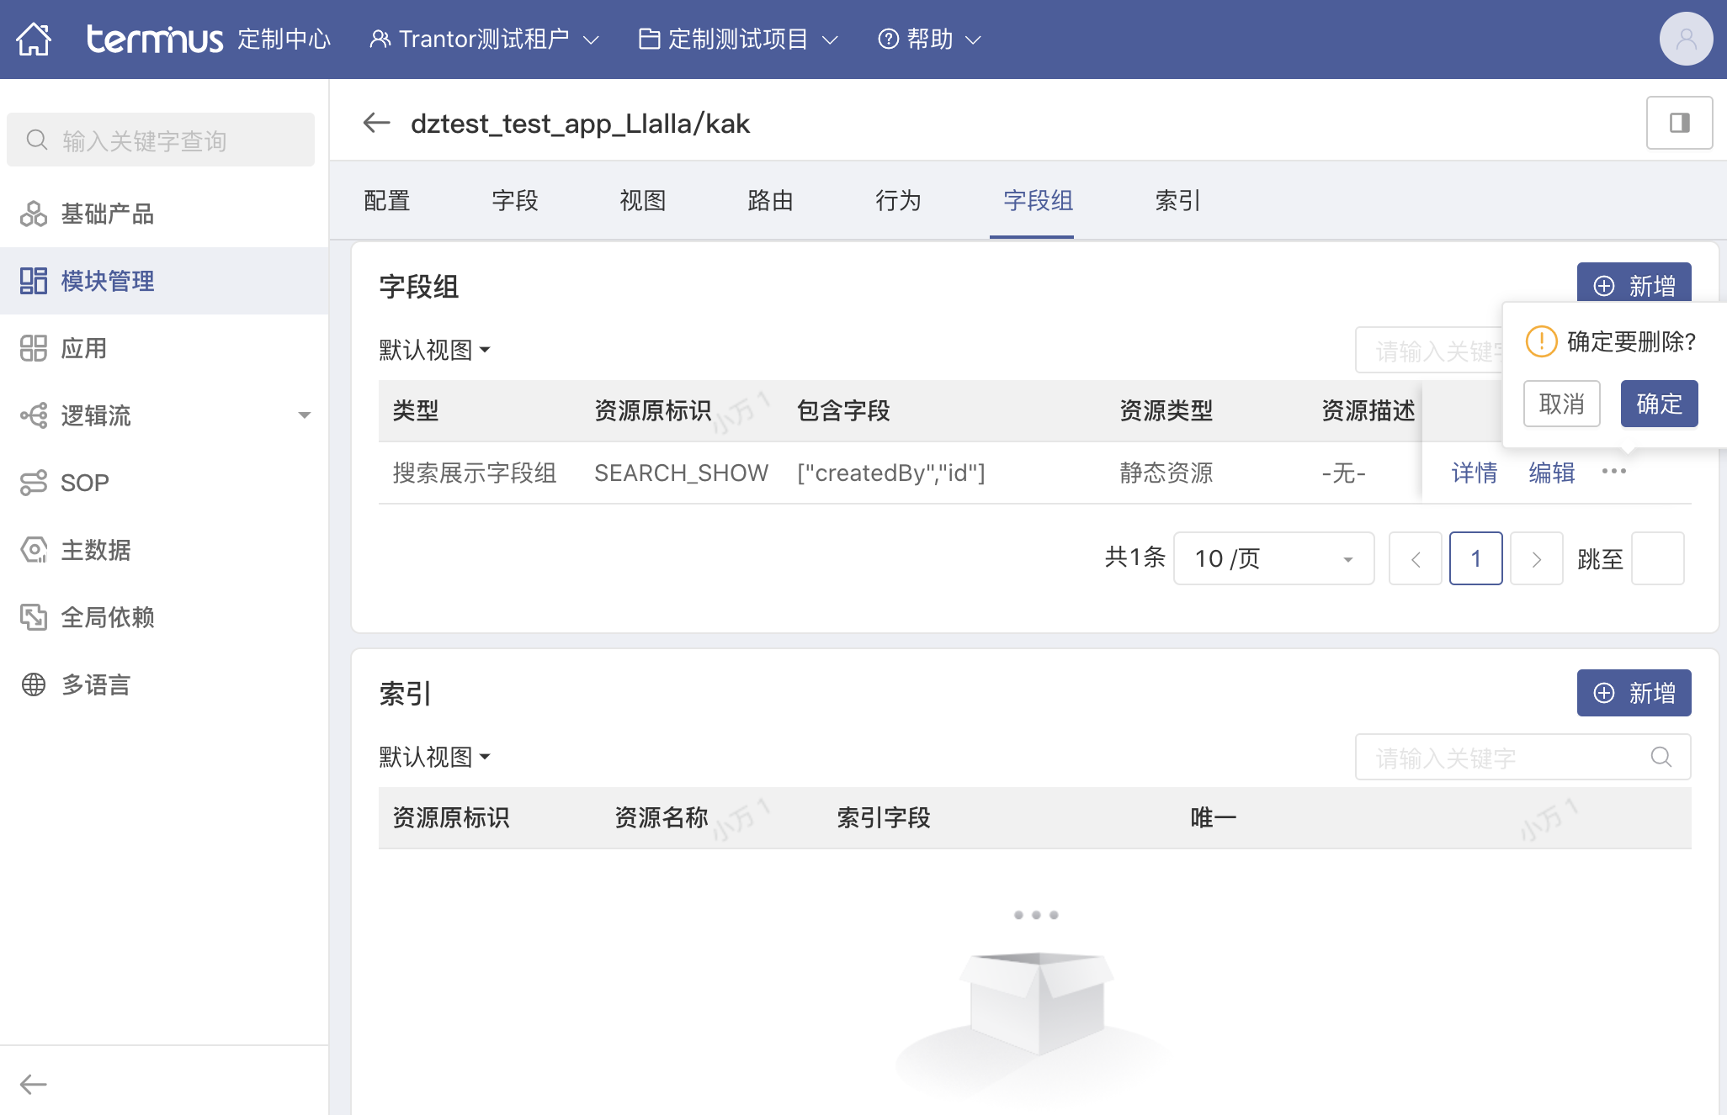Screen dimensions: 1727x1115
Task: Open the 10 /页 page size dropdown
Action: tap(1274, 558)
